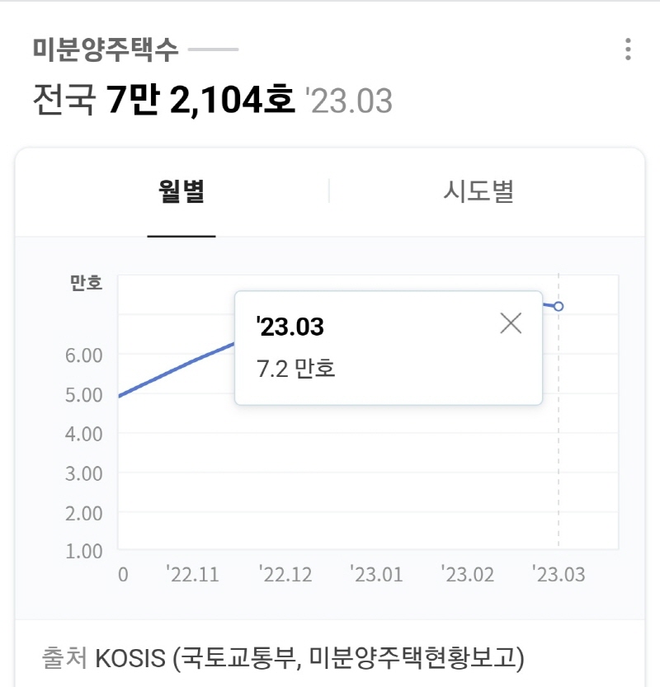The height and width of the screenshot is (687, 660).
Task: Select the '23.03 x-axis label
Action: point(559,574)
